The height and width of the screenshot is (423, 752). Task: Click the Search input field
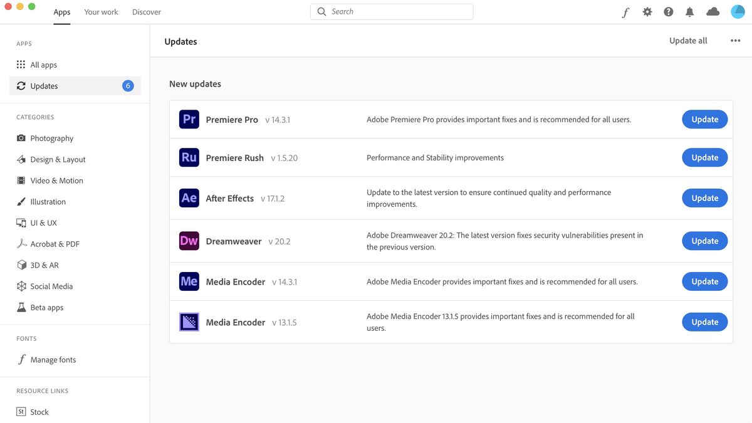pyautogui.click(x=392, y=11)
